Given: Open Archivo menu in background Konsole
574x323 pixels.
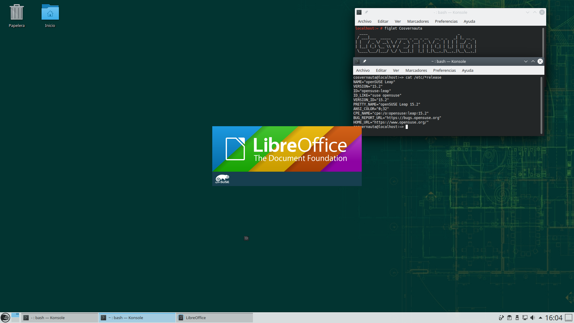Looking at the screenshot, I should [x=365, y=21].
